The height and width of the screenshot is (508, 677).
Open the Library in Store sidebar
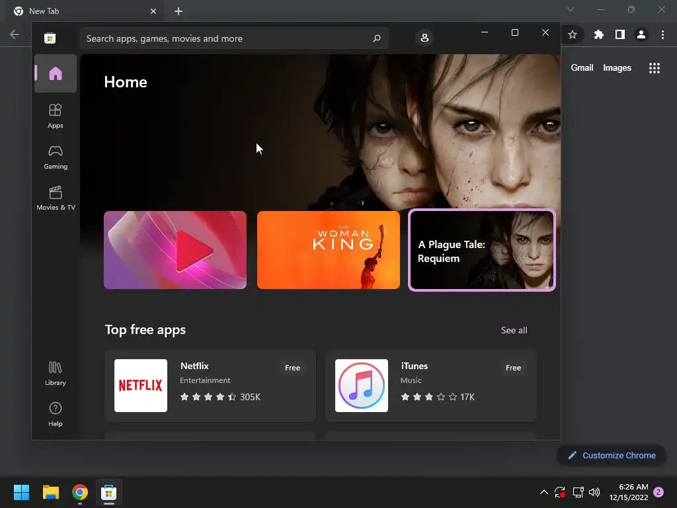coord(56,373)
